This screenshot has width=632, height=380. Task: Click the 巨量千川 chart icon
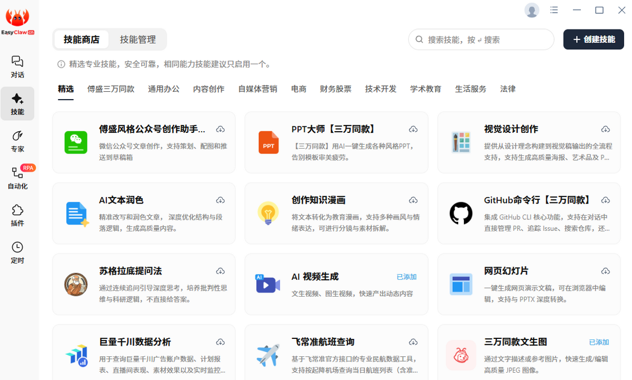click(x=76, y=355)
